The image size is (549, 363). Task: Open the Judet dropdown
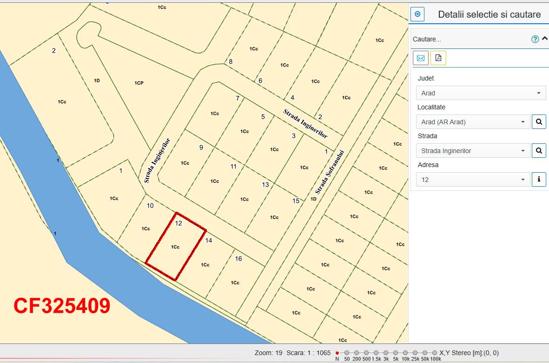click(481, 93)
